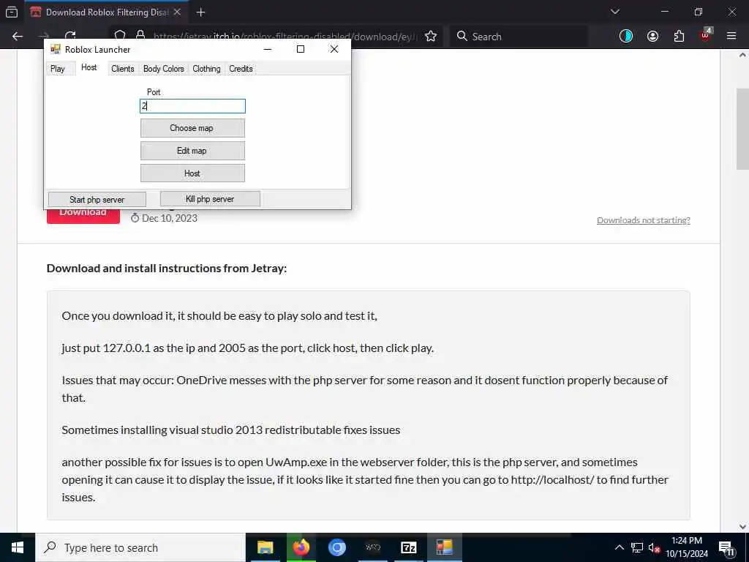
Task: Click the site lock icon in address bar
Action: pos(140,35)
